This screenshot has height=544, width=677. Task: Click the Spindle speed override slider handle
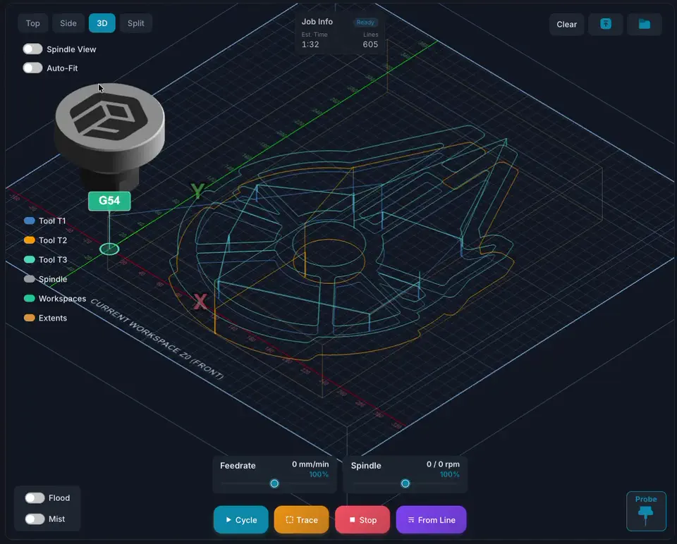coord(405,483)
